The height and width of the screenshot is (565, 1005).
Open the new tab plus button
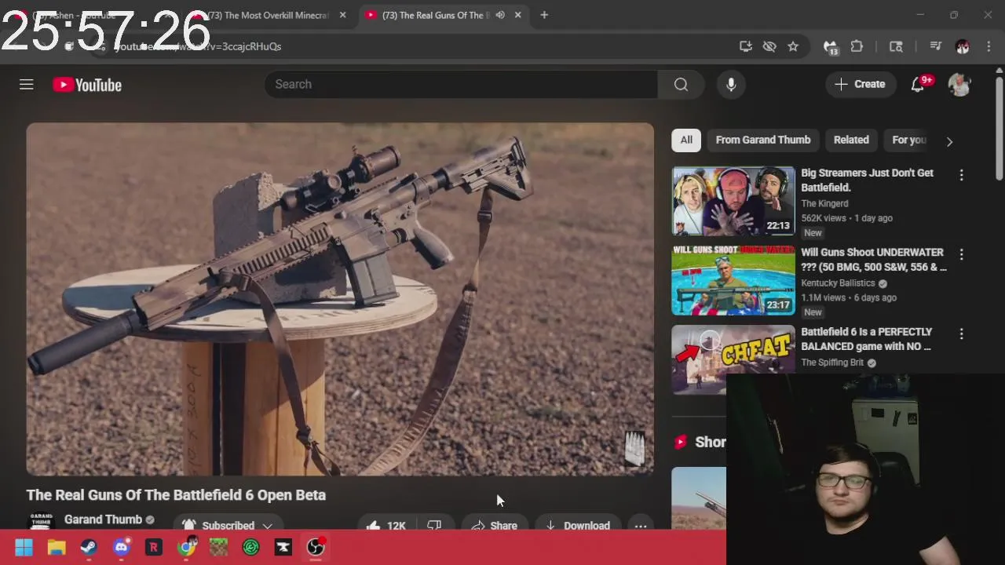(x=544, y=15)
